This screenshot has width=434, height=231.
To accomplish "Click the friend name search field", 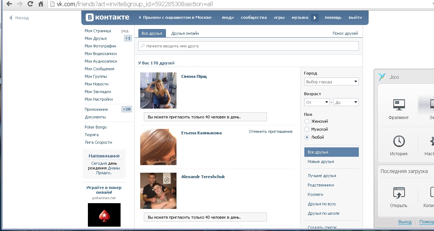I will point(248,46).
